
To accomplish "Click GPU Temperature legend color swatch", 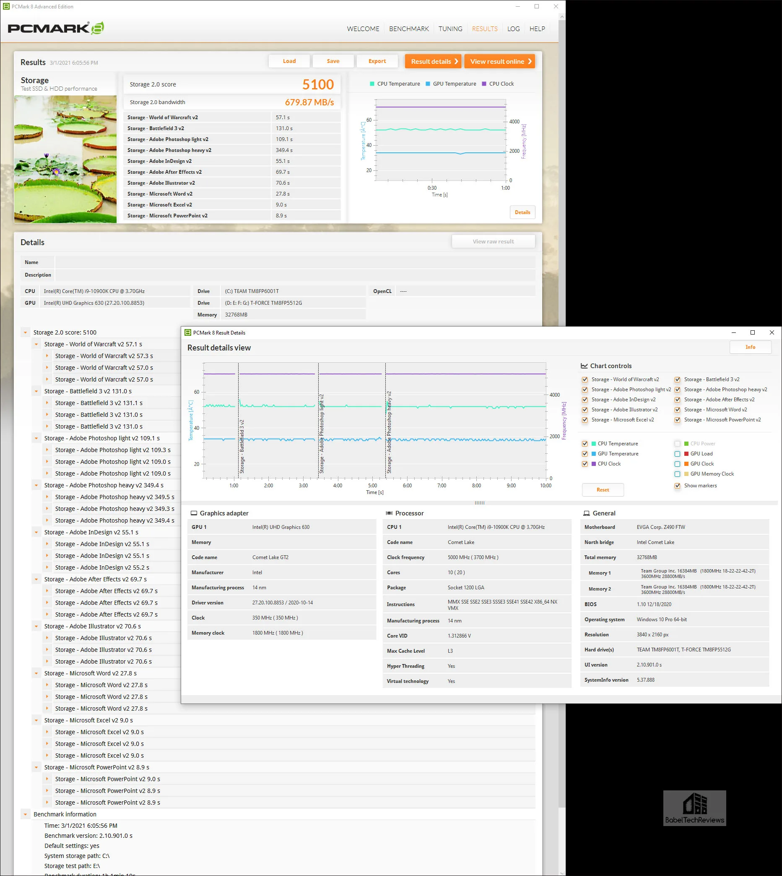I will click(428, 84).
